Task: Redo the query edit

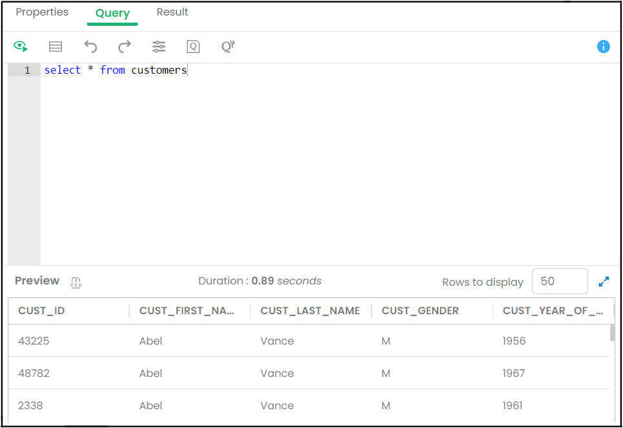Action: click(x=124, y=47)
